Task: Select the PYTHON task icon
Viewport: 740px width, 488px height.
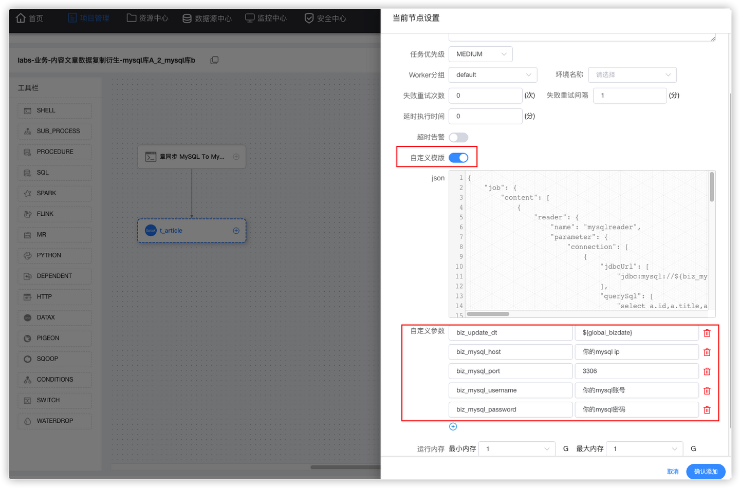Action: point(54,255)
